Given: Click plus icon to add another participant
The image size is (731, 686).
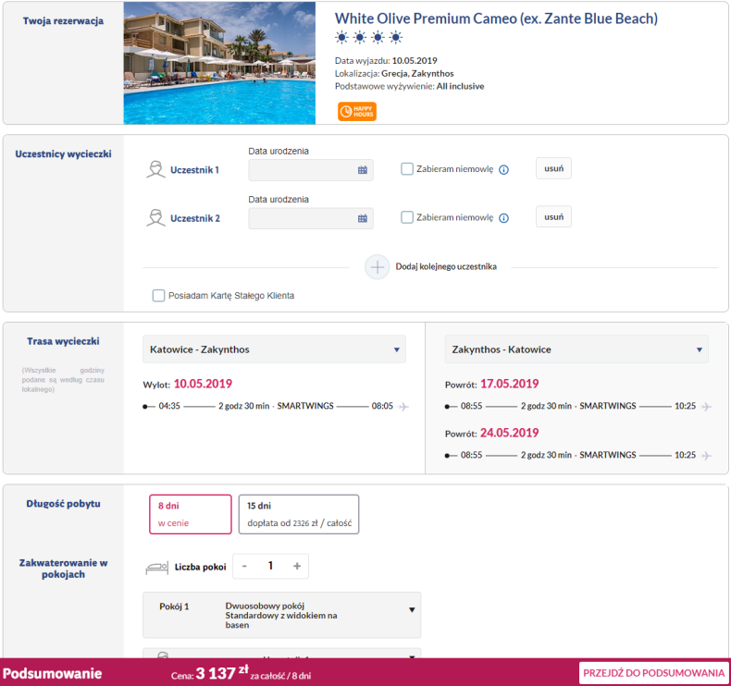Looking at the screenshot, I should click(377, 267).
